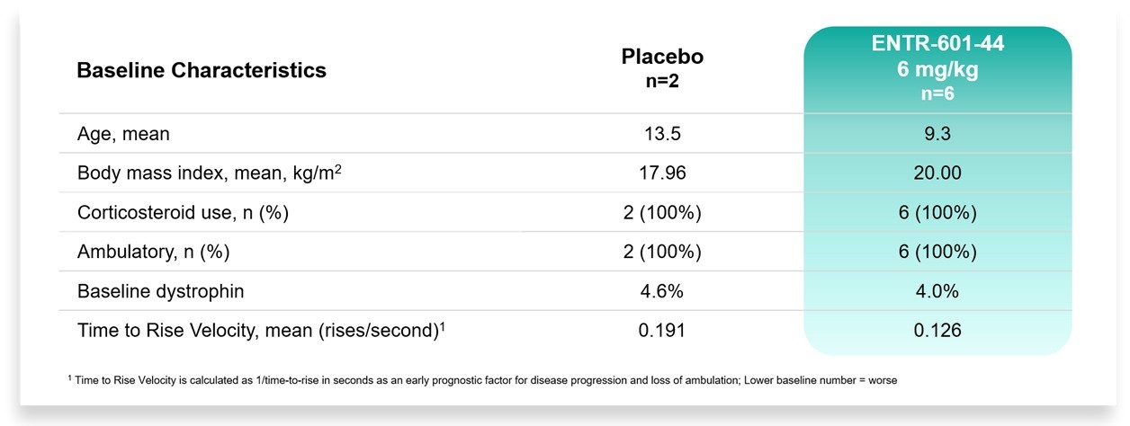1130x426 pixels.
Task: Click the treatment BMI value 20.00
Action: click(937, 173)
